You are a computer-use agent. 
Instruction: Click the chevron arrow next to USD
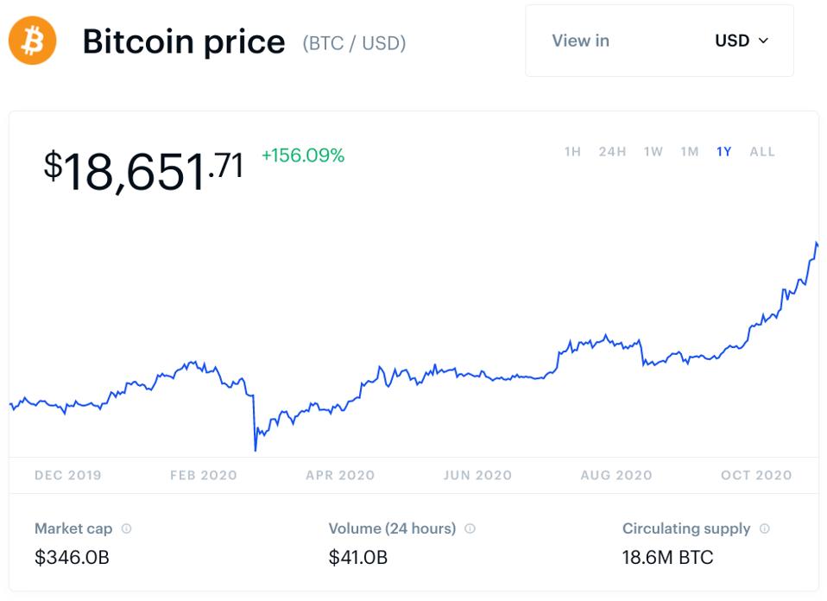763,41
